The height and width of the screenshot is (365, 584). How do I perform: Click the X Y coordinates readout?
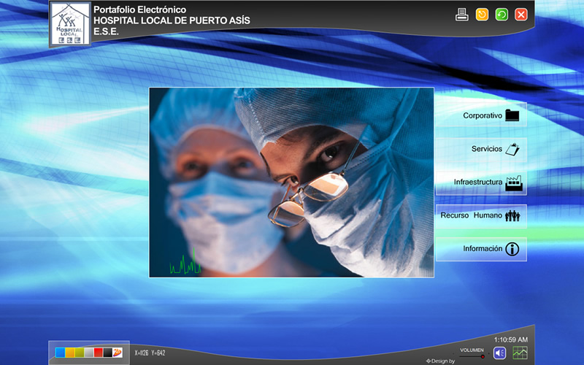pos(150,353)
